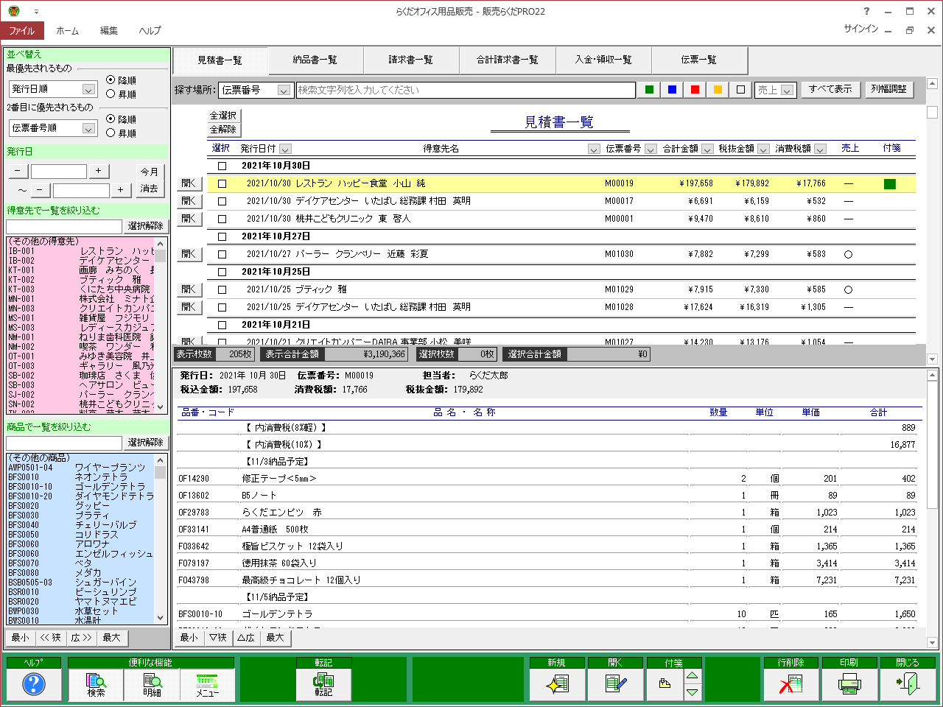Click the 付箋 sticky-note icon
943x707 pixels.
(x=665, y=684)
